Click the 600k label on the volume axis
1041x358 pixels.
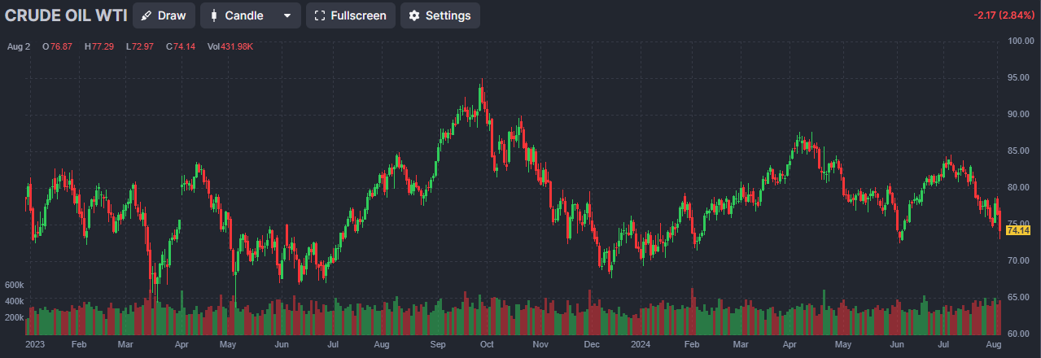(x=14, y=285)
